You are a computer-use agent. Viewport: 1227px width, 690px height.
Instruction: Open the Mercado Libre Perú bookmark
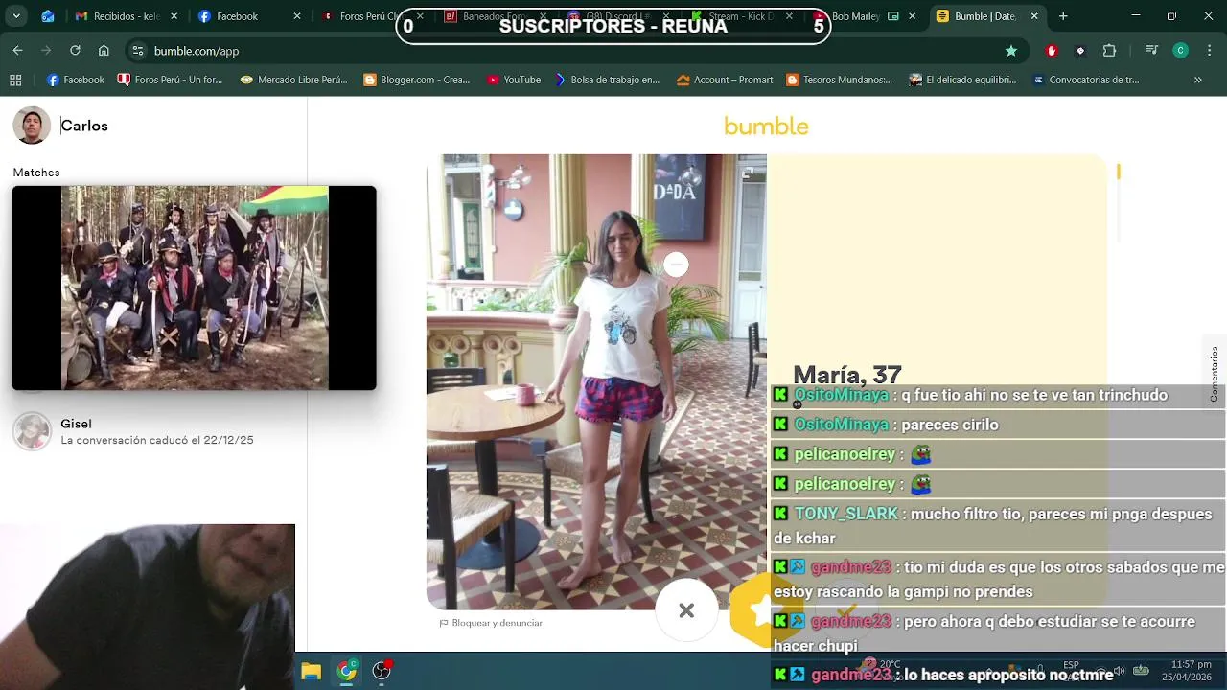[293, 80]
